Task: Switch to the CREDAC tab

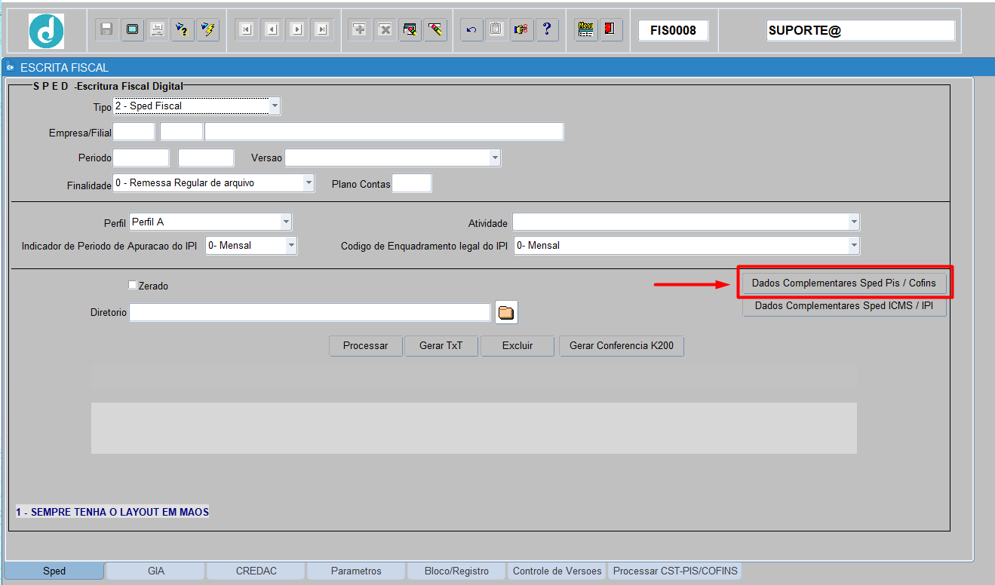Action: 256,571
